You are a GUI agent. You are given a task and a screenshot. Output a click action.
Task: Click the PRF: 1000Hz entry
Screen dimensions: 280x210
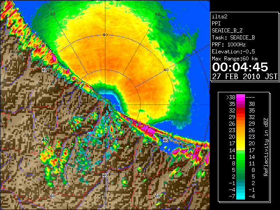coord(228,45)
